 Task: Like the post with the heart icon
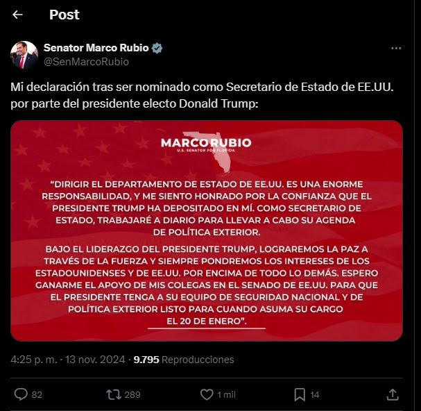(x=207, y=394)
